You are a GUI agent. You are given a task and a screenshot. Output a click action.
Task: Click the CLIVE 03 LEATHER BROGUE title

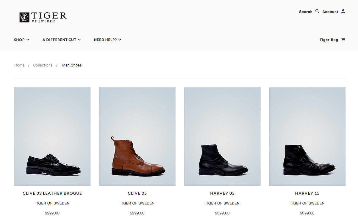pyautogui.click(x=52, y=193)
